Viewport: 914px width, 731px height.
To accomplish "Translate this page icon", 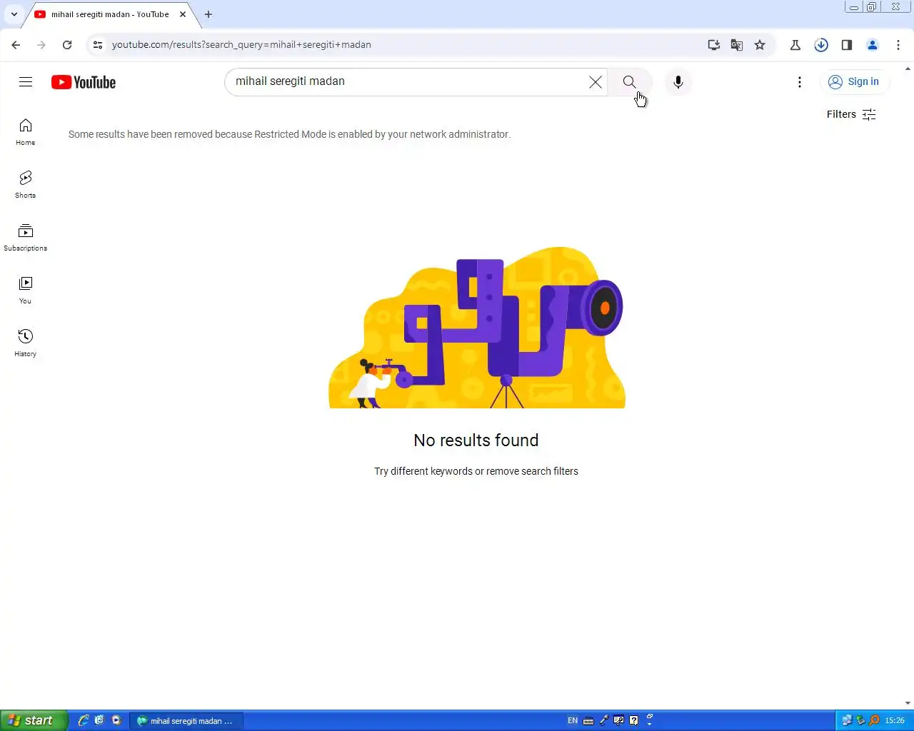I will pyautogui.click(x=737, y=45).
